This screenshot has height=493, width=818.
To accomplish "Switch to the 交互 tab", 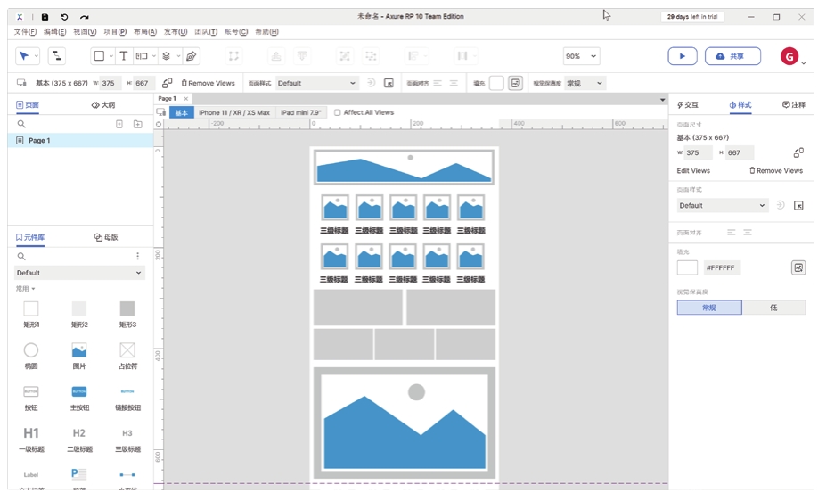I will [x=689, y=105].
